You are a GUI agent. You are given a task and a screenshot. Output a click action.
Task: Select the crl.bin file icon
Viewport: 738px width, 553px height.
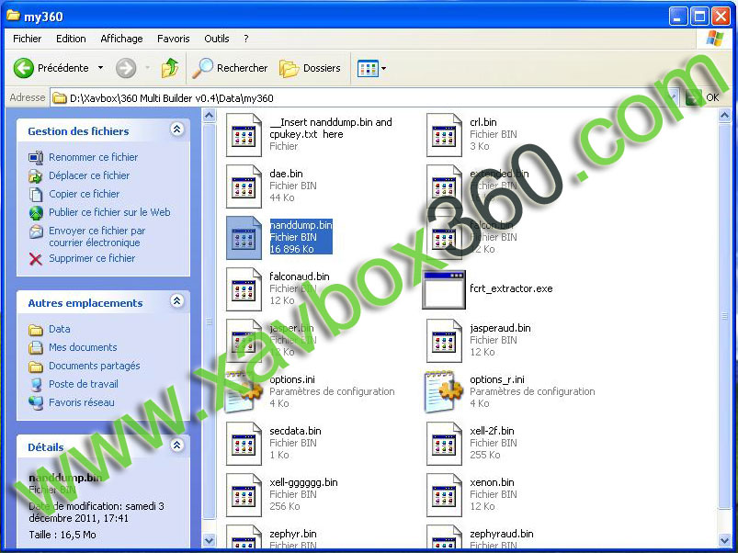444,135
